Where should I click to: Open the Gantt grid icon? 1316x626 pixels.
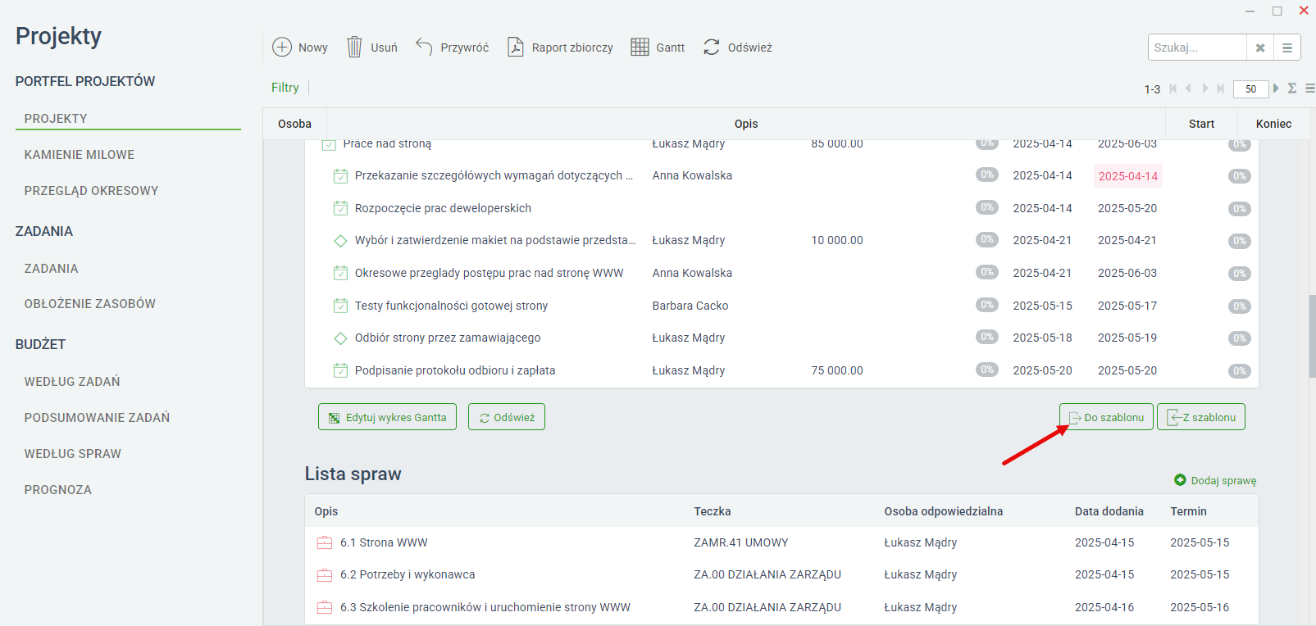click(x=640, y=47)
